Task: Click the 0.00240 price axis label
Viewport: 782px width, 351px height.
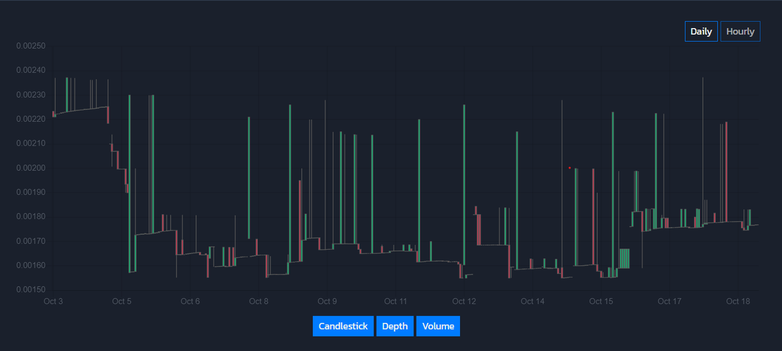Action: pos(31,70)
